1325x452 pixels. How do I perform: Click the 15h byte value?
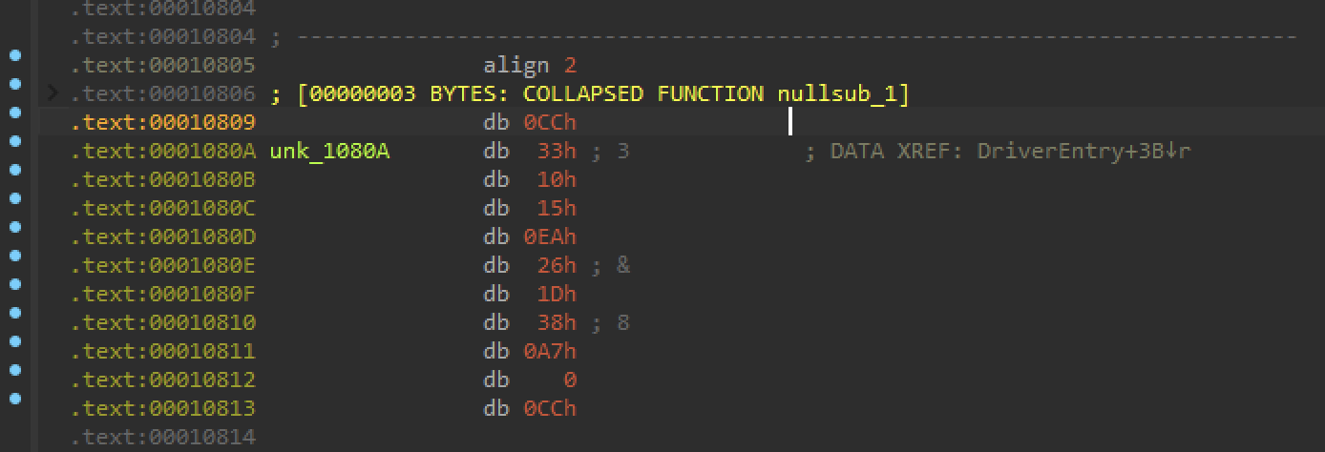[x=557, y=208]
